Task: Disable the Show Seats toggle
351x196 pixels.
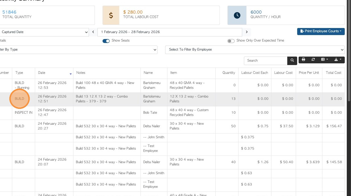Action: click(x=106, y=41)
